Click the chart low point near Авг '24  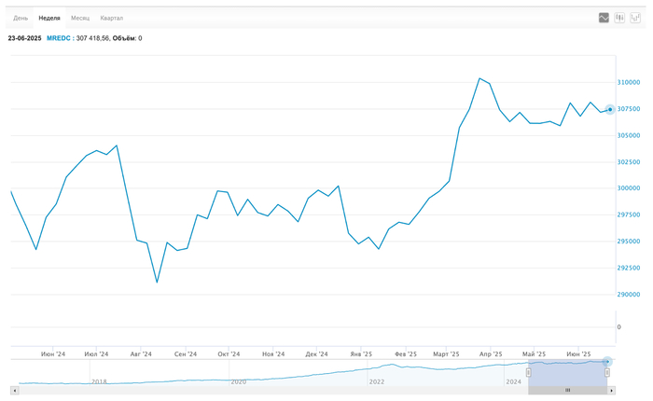coord(157,282)
